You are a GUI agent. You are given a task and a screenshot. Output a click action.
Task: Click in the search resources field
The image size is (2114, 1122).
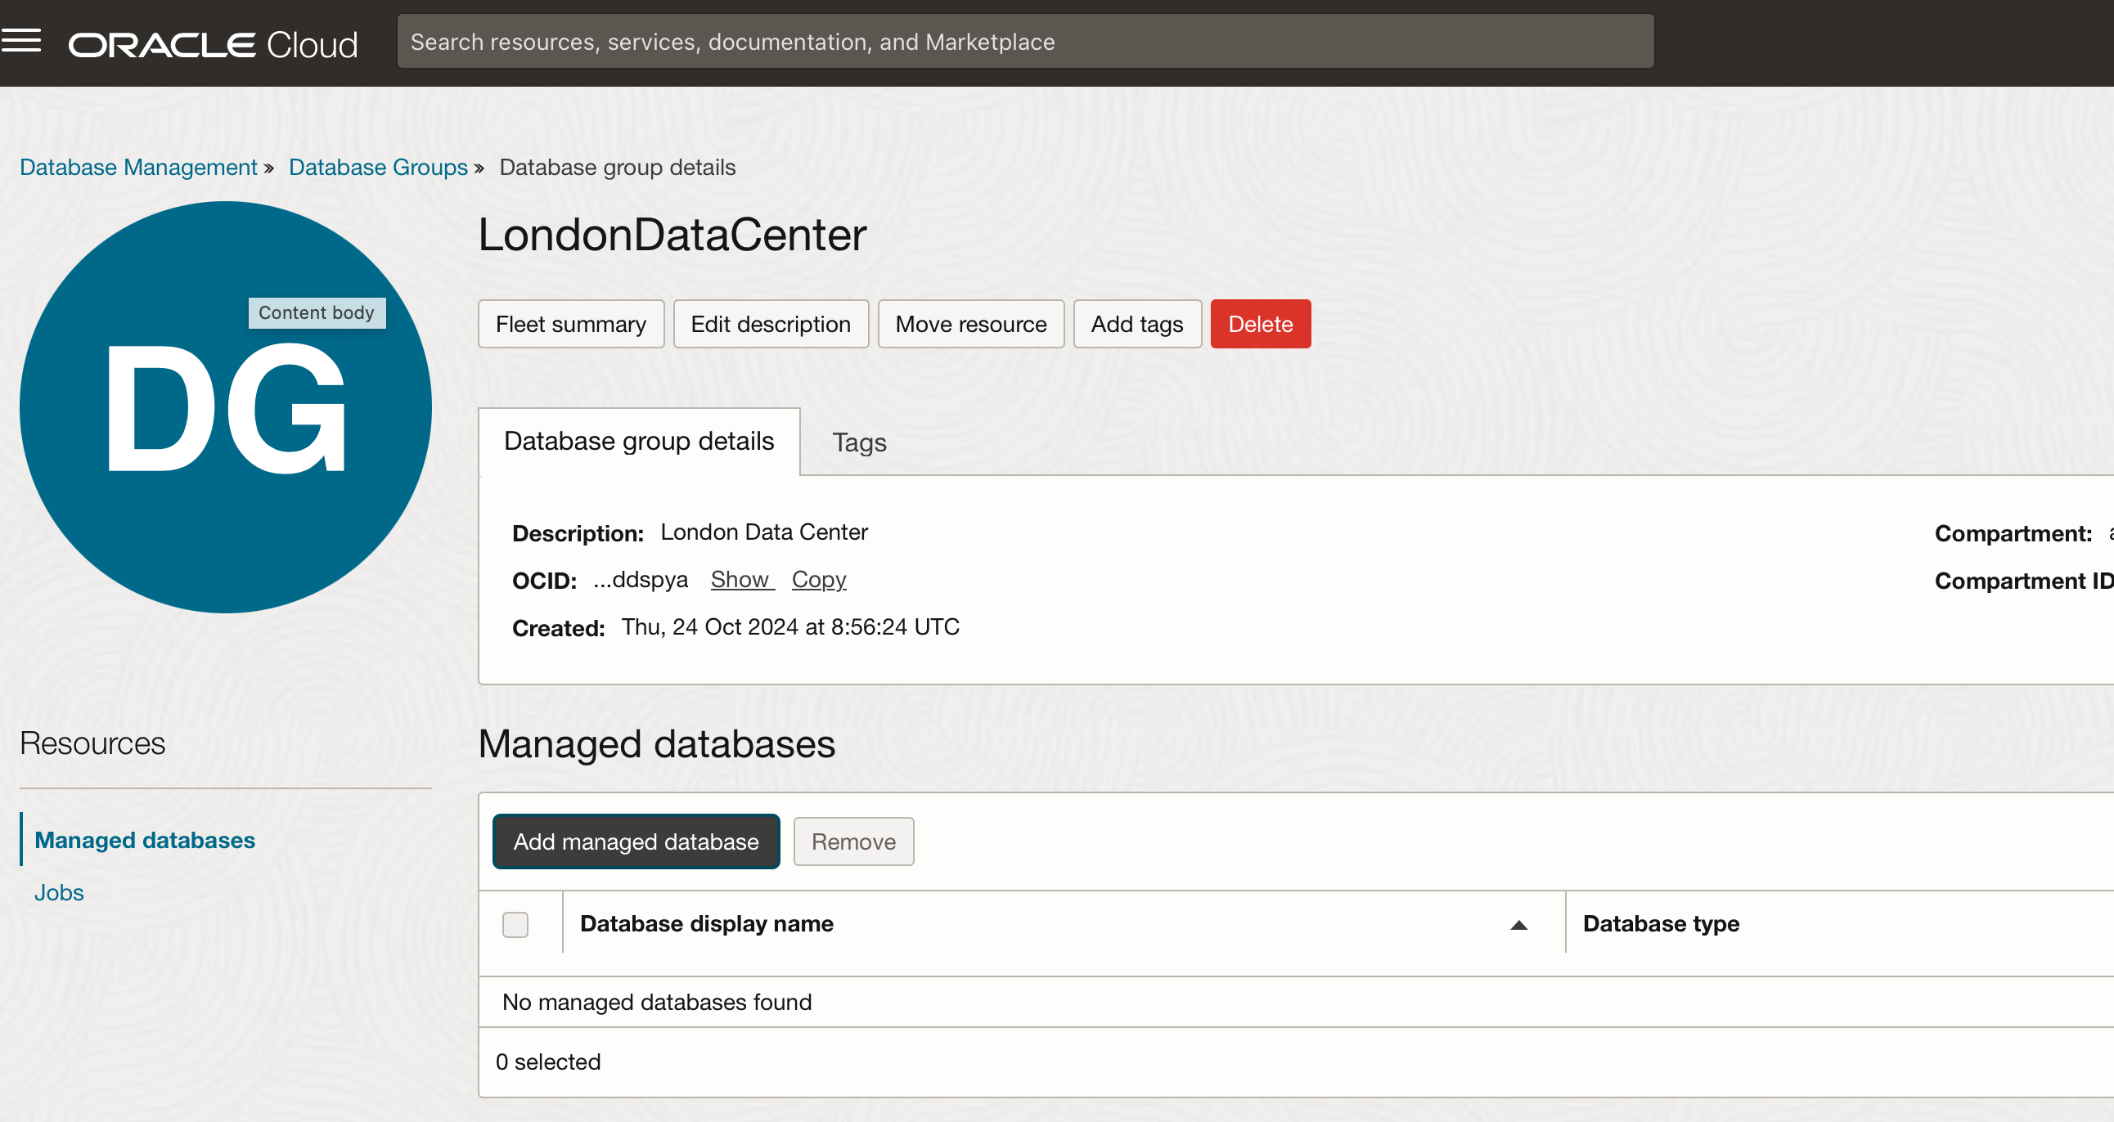click(x=1024, y=42)
